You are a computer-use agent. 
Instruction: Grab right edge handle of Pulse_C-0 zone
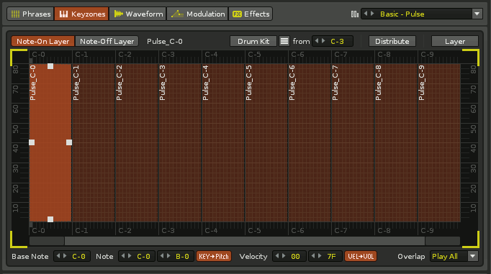tap(69, 142)
